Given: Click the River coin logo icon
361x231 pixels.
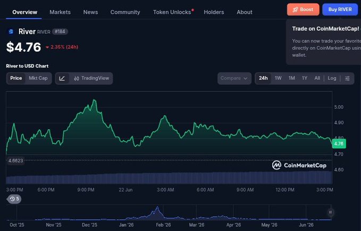Looking at the screenshot, I should (11, 31).
